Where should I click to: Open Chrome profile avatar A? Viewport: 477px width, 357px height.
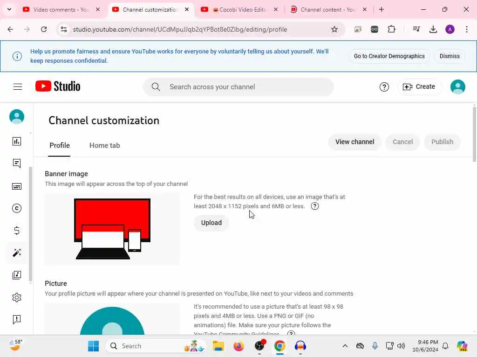pyautogui.click(x=450, y=29)
